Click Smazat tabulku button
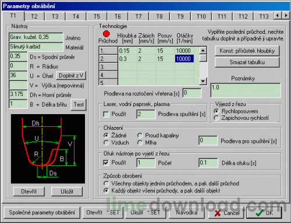Image resolution: width=291 pixels, height=223 pixels. pos(247,62)
